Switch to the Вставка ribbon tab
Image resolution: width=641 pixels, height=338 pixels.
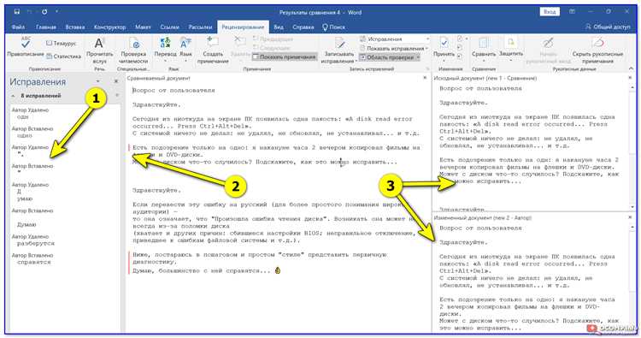pos(75,27)
